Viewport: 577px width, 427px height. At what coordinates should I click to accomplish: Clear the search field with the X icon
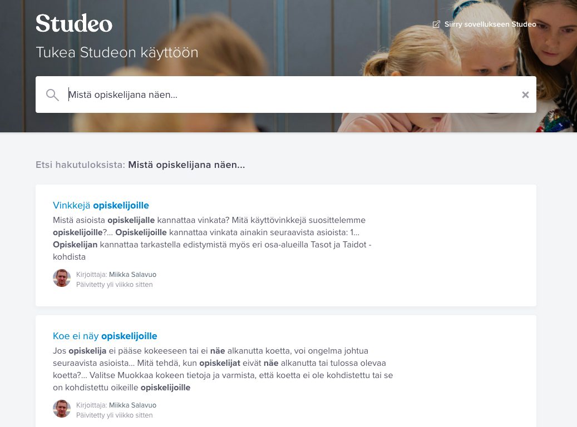525,95
